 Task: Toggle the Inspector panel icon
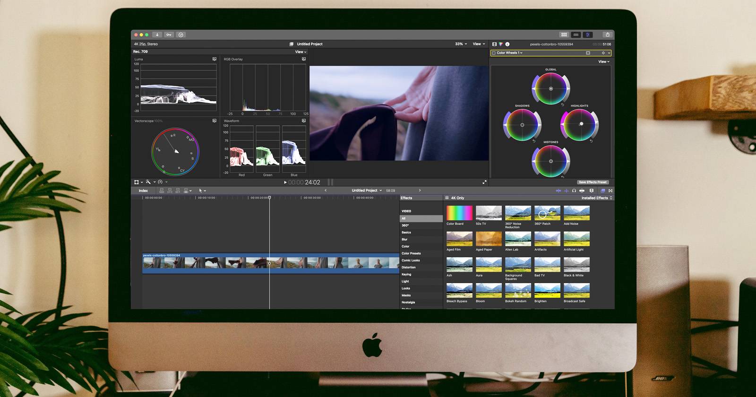(x=587, y=35)
